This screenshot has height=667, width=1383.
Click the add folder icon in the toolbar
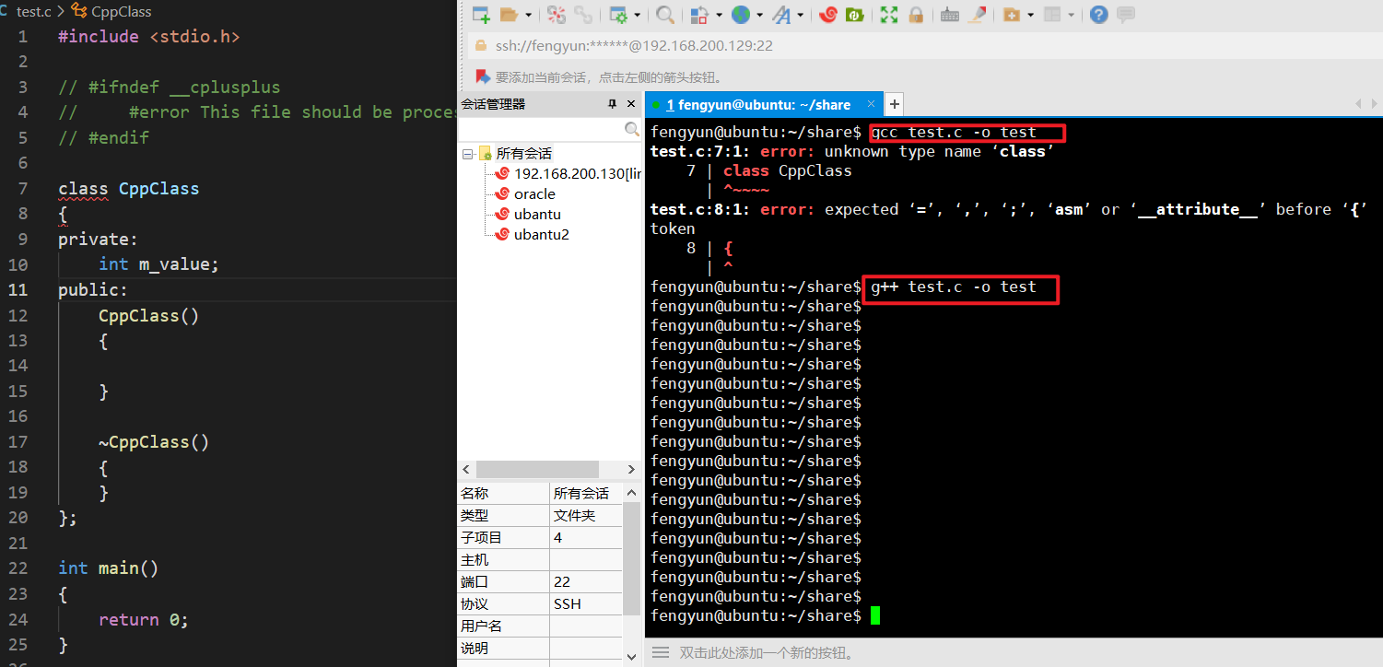pyautogui.click(x=1011, y=15)
